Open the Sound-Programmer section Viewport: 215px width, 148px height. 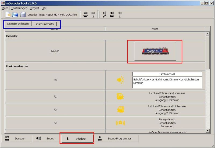point(116,138)
